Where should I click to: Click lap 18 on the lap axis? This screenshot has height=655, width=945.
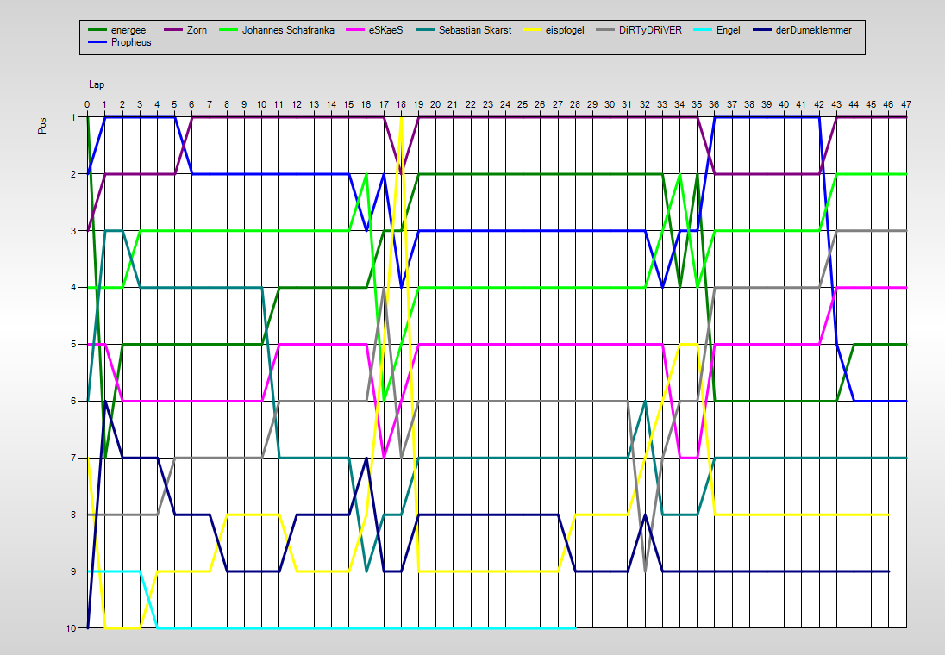click(401, 104)
